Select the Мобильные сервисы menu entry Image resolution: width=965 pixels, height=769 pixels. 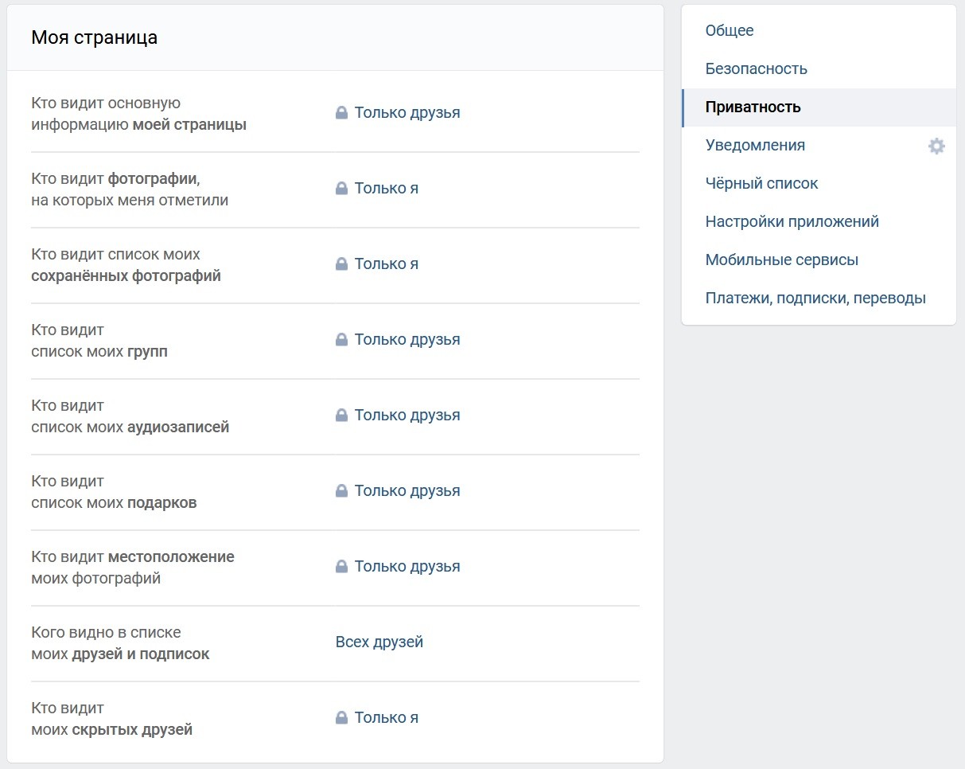781,260
